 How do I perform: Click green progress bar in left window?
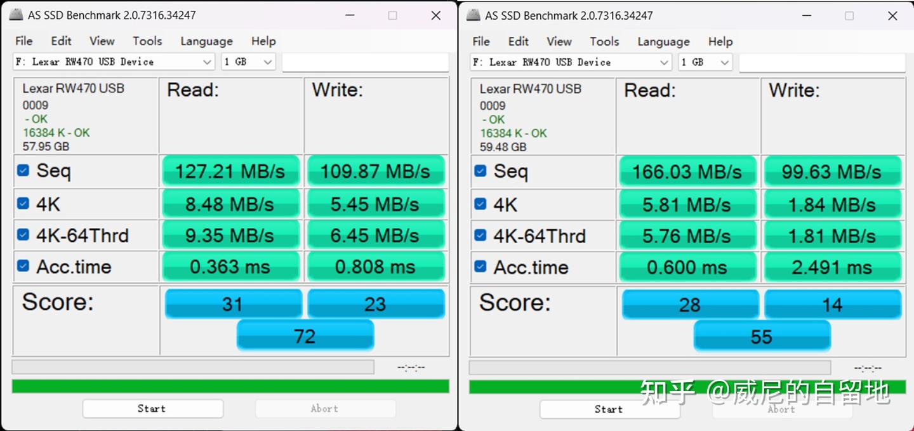point(230,386)
